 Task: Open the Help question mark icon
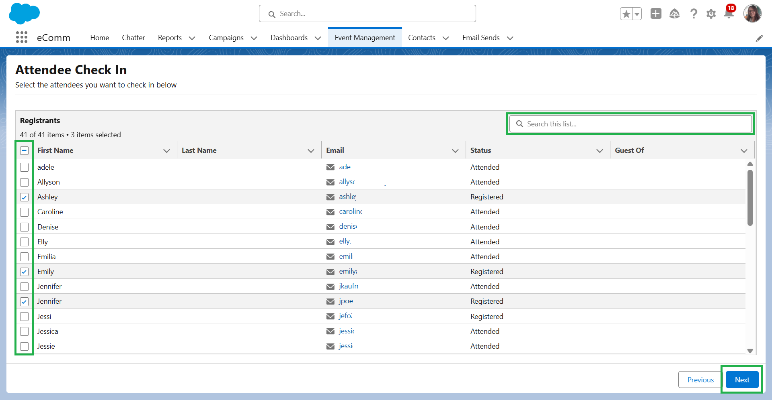pos(694,14)
